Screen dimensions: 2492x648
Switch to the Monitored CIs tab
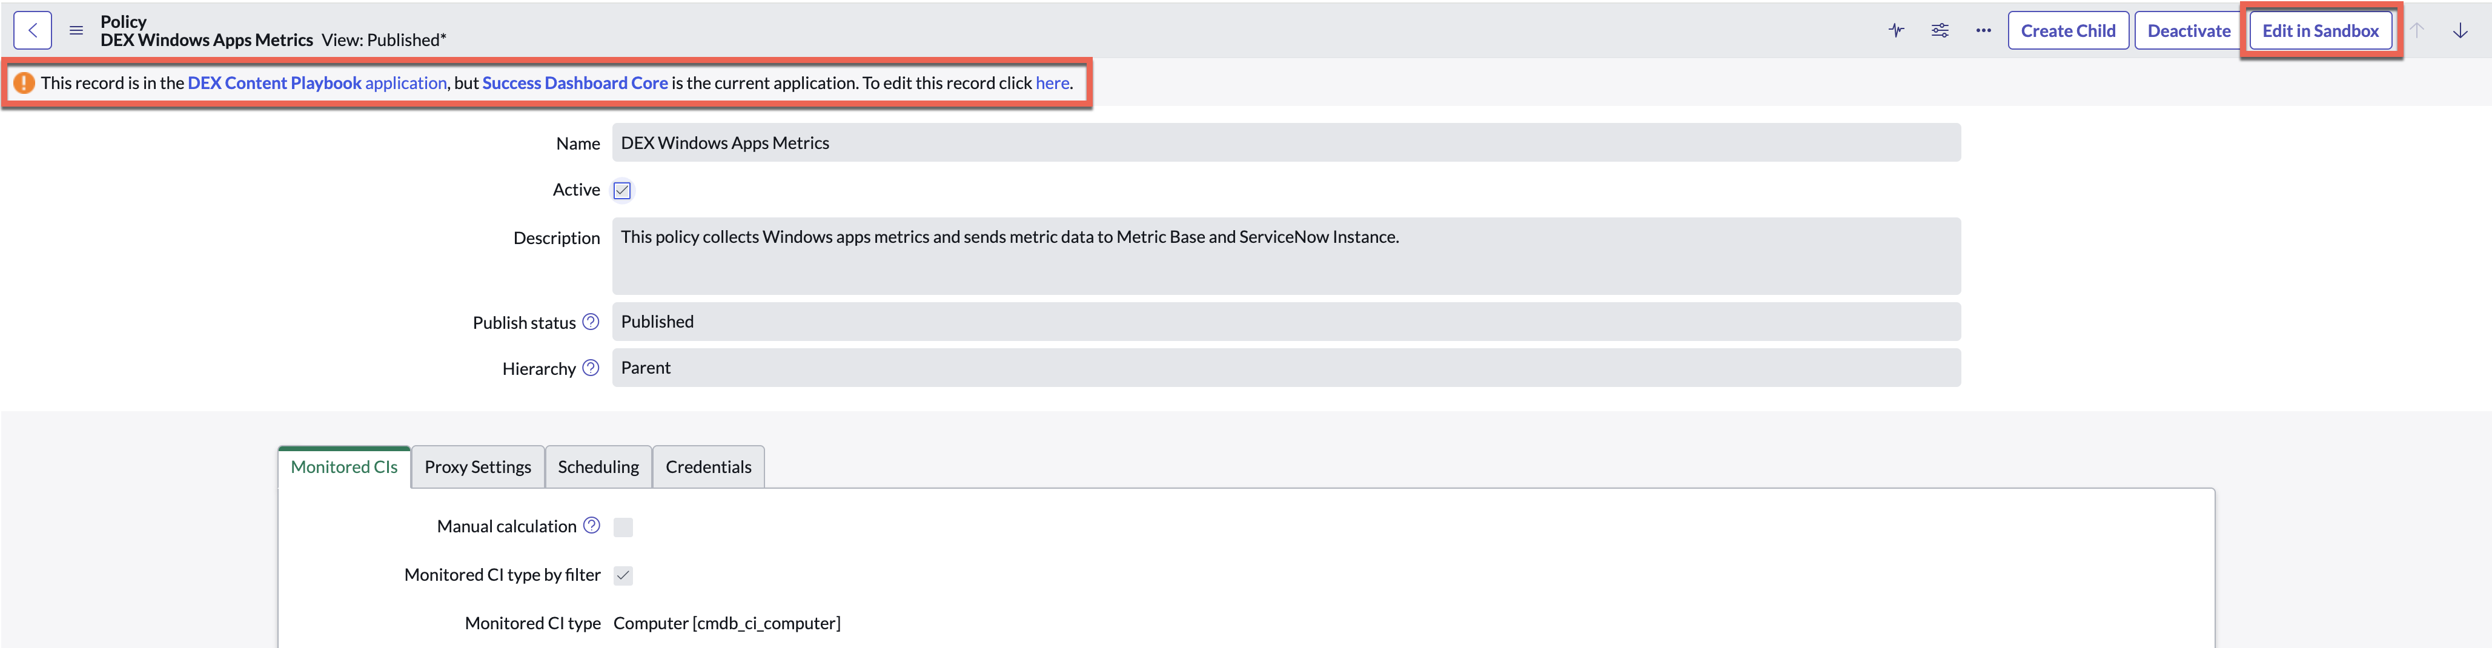[x=345, y=467]
